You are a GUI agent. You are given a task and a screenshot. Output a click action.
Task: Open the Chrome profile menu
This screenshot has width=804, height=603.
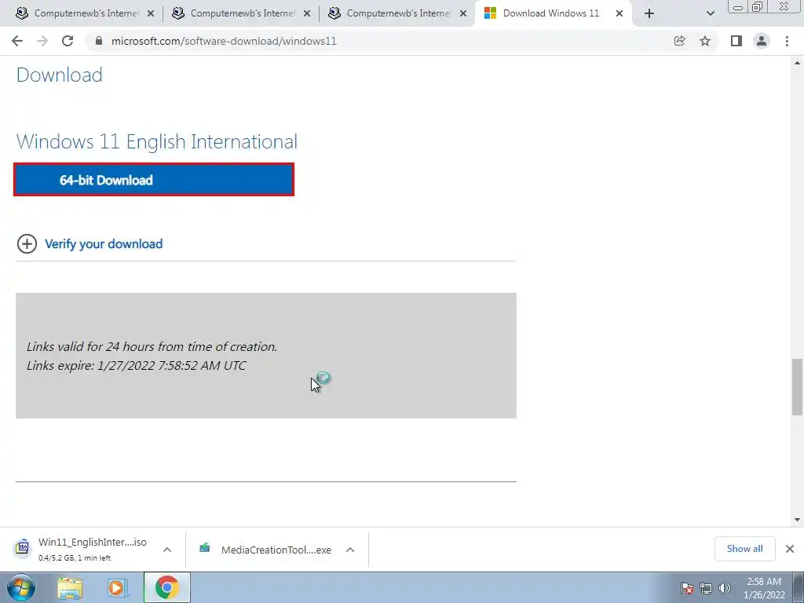tap(762, 41)
